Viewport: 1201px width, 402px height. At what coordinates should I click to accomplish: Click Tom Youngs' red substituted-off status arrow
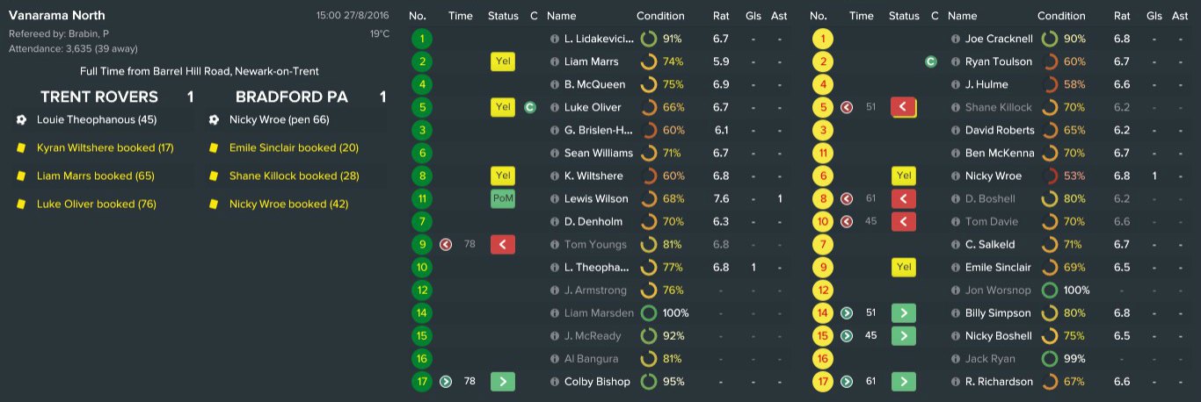pos(502,245)
